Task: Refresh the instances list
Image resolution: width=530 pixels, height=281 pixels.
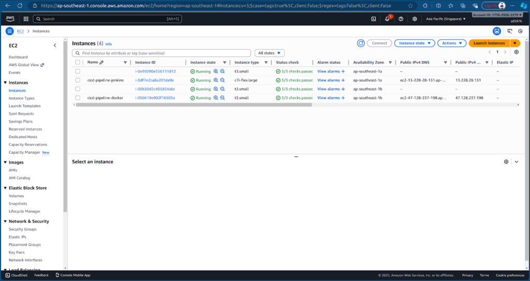Action: [361, 43]
